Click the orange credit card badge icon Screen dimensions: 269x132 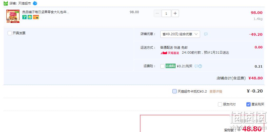point(36,17)
